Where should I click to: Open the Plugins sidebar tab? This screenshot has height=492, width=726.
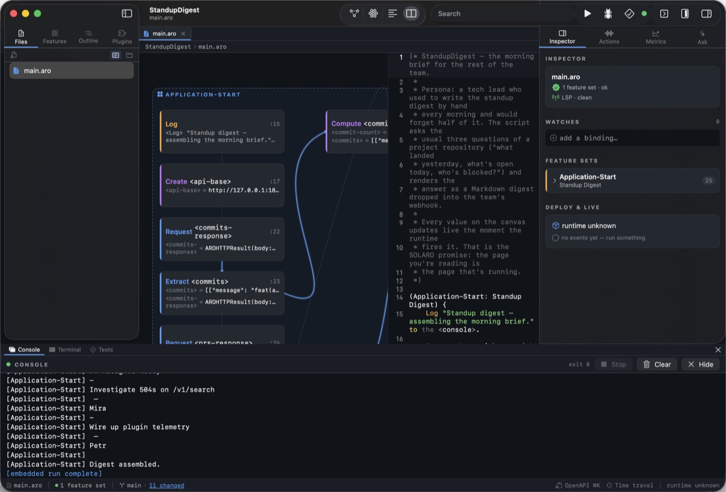tap(122, 37)
